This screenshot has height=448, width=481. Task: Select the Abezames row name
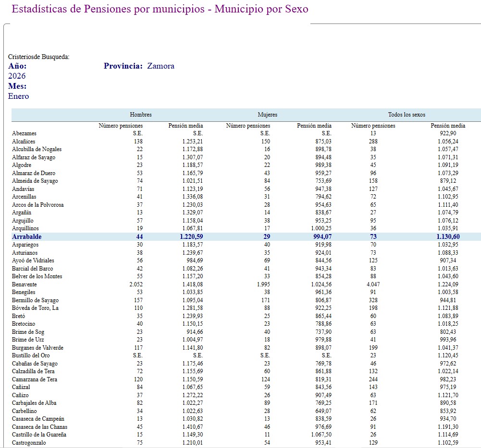pyautogui.click(x=24, y=133)
